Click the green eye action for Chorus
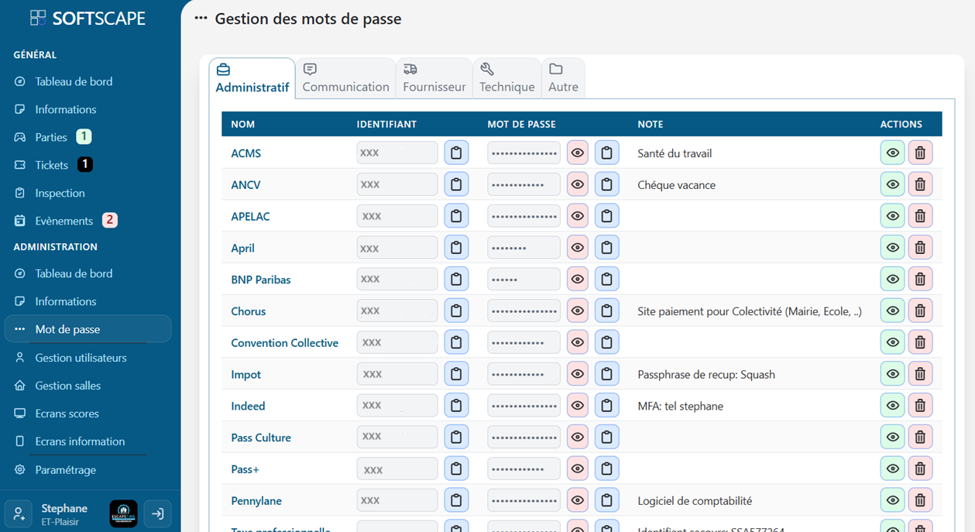This screenshot has width=975, height=532. pyautogui.click(x=892, y=310)
